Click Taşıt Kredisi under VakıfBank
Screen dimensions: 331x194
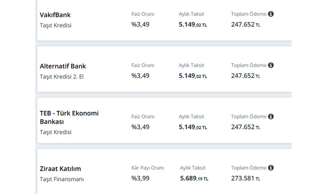pos(55,25)
